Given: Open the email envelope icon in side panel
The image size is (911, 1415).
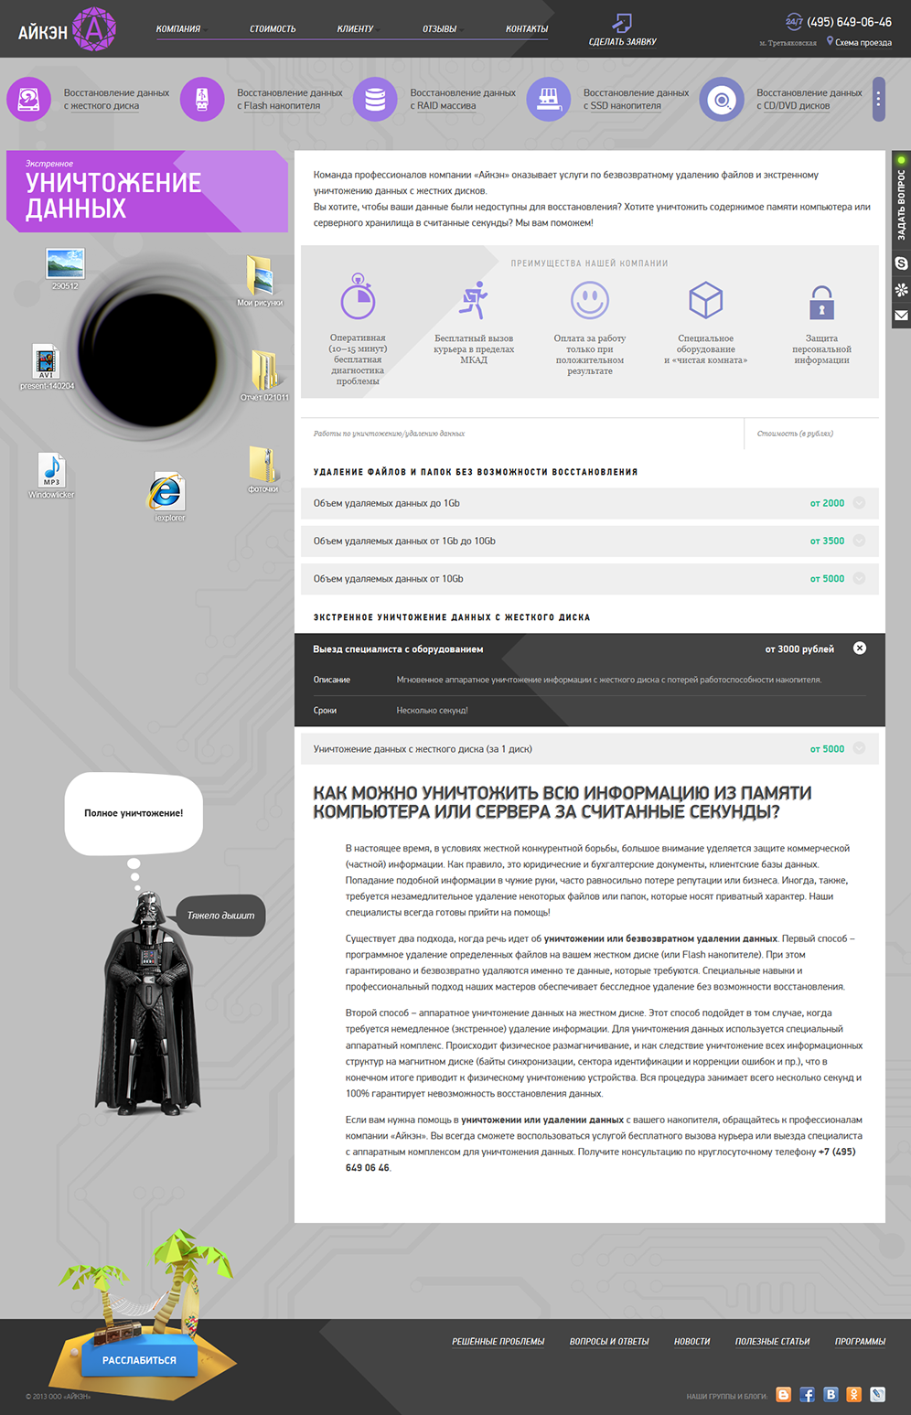Looking at the screenshot, I should [x=901, y=316].
